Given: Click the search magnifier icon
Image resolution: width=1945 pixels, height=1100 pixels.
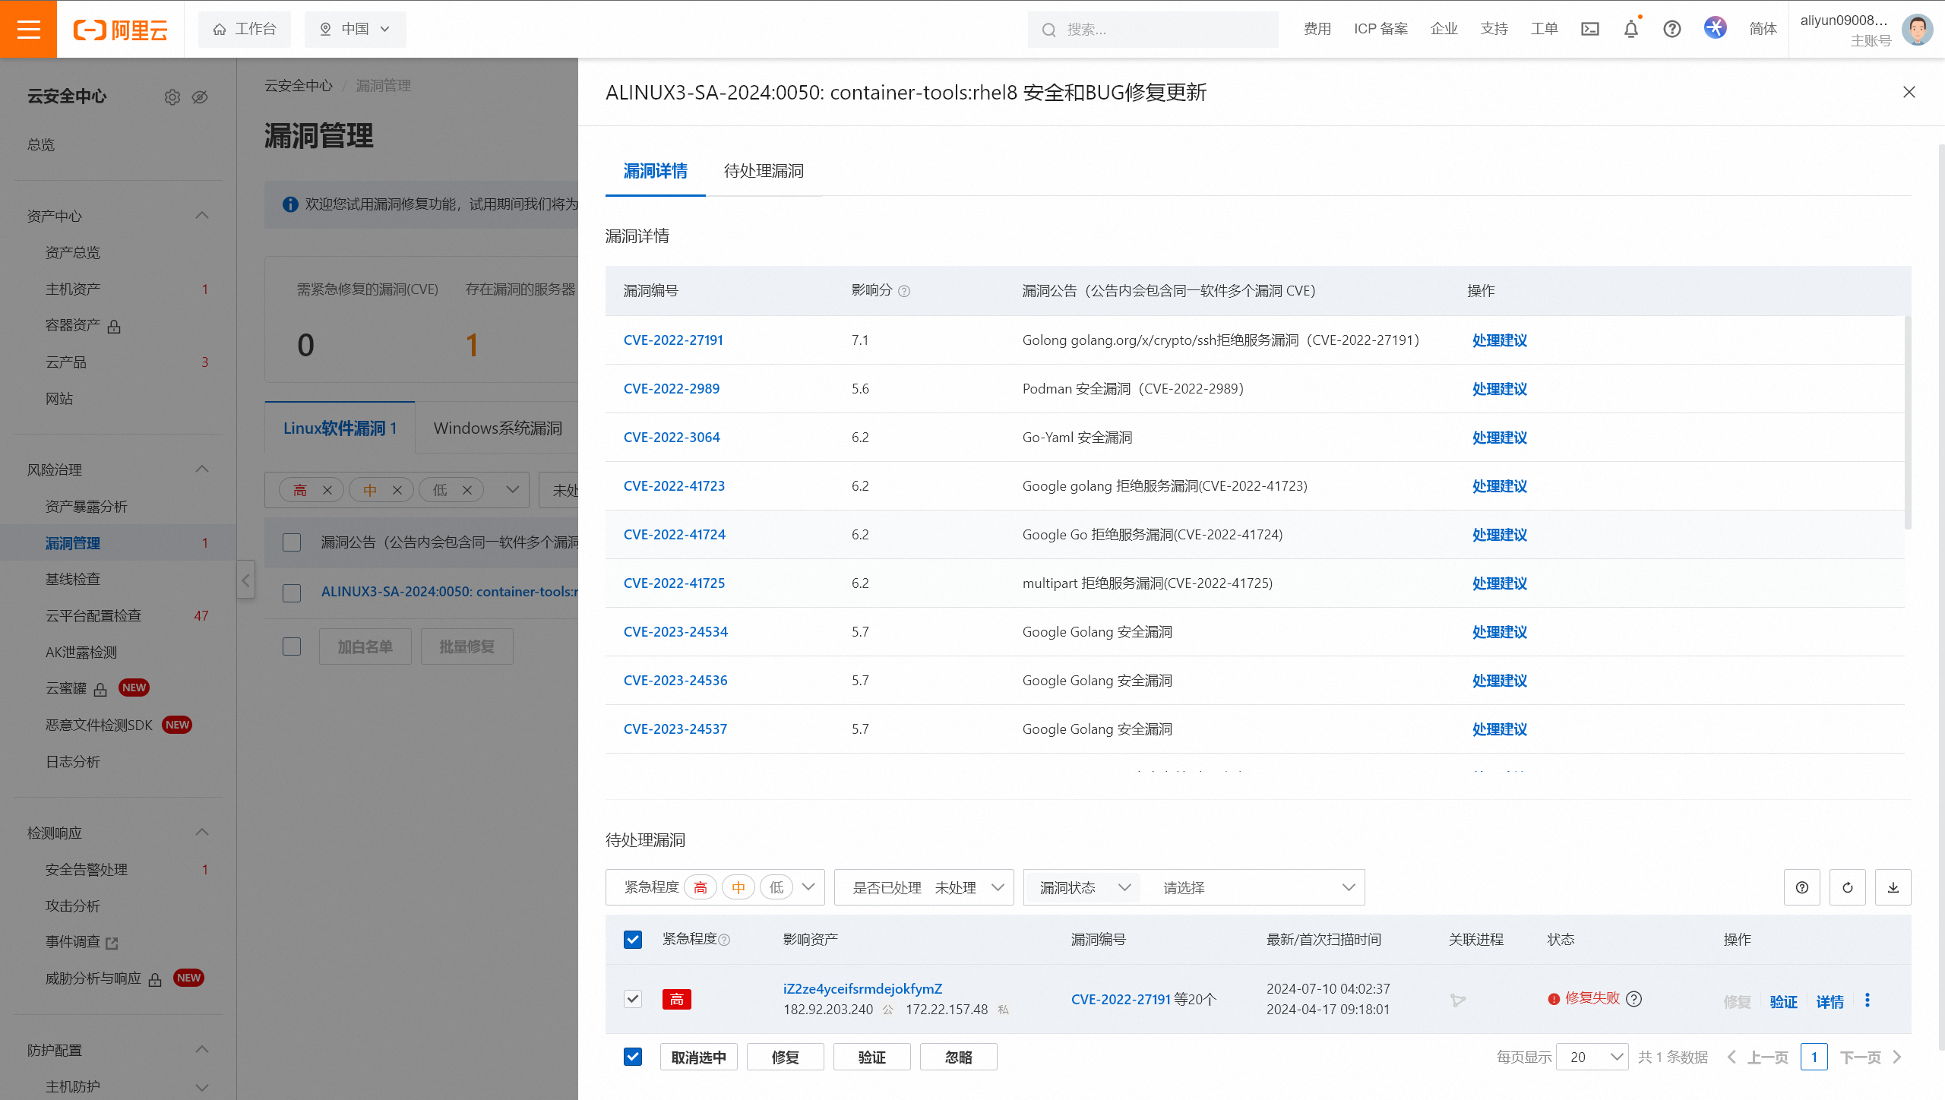Looking at the screenshot, I should tap(1049, 30).
